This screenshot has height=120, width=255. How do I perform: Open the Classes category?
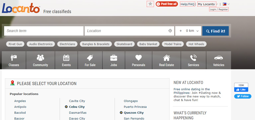[x=14, y=60]
